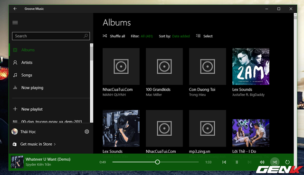Click the search magnifier icon

click(x=85, y=36)
